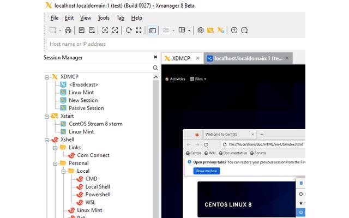Screen dimensions: 349x218
Task: Click the Session Manager search magnifier icon
Action: [x=155, y=68]
